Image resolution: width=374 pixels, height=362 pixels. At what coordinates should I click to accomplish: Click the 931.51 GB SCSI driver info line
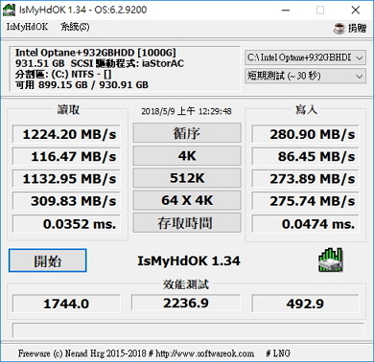click(100, 63)
